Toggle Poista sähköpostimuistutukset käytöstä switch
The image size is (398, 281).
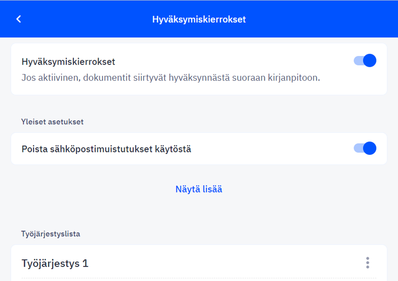point(365,148)
